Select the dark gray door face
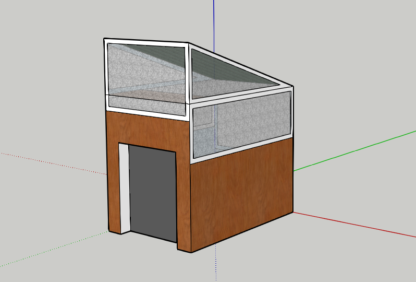 pyautogui.click(x=153, y=193)
